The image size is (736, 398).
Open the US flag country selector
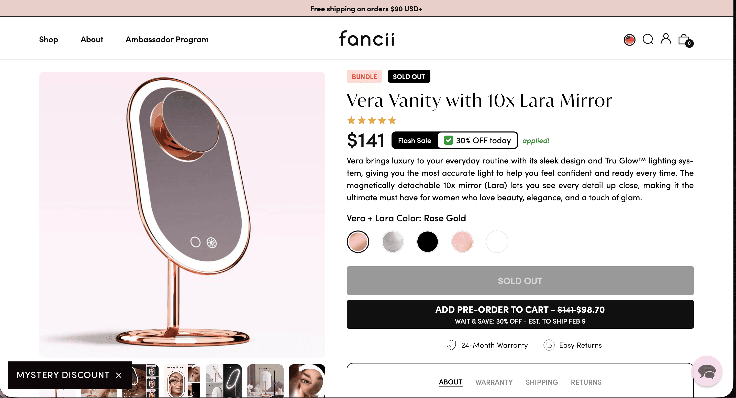click(629, 39)
